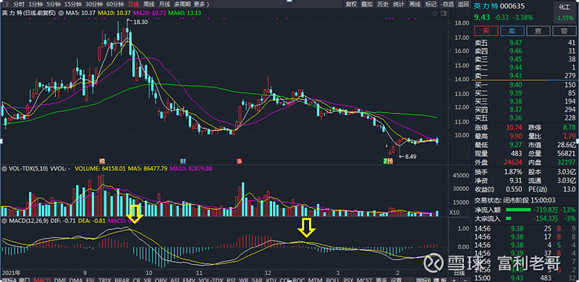This screenshot has width=579, height=282.
Task: Open the 化工 sector box
Action: pos(565,7)
